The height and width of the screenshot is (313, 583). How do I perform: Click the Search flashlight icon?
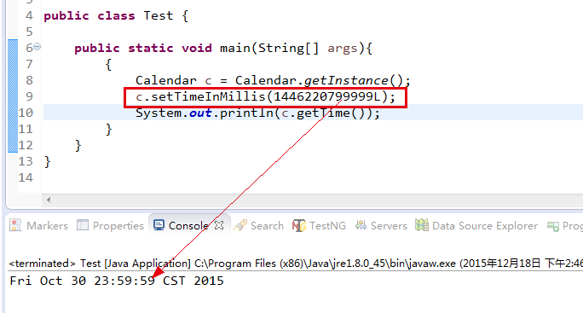coord(240,225)
